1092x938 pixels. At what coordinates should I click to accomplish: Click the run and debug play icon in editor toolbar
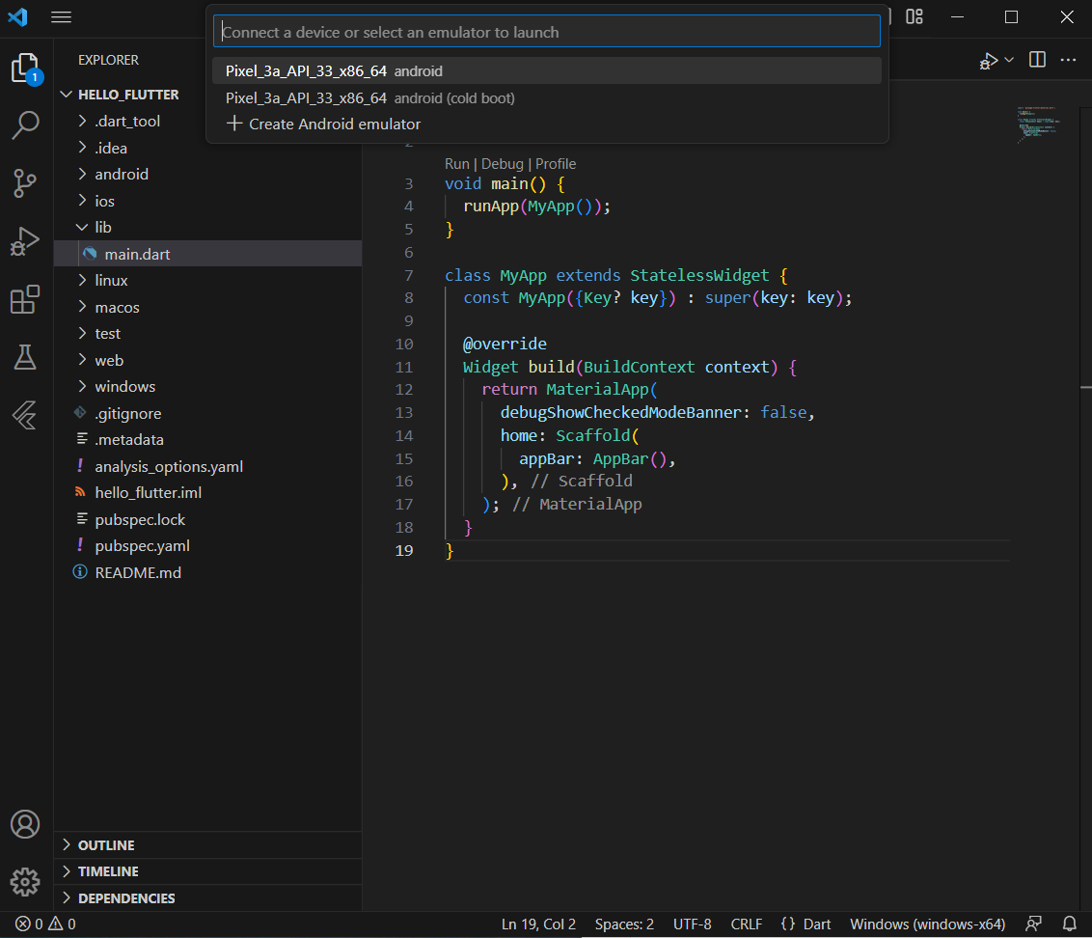pyautogui.click(x=988, y=61)
